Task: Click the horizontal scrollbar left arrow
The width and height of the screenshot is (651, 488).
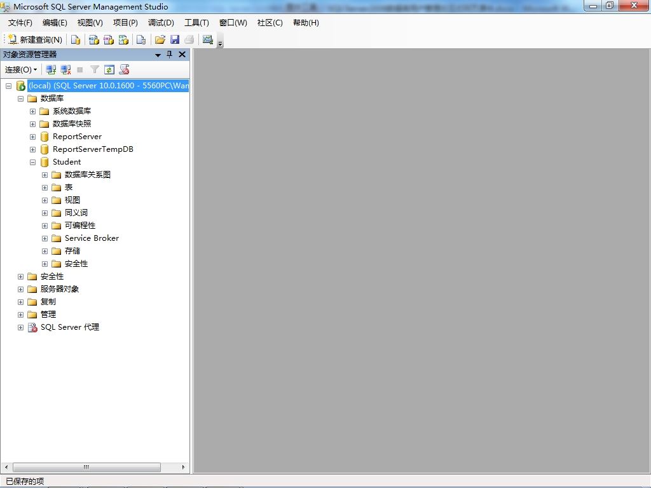Action: click(6, 467)
